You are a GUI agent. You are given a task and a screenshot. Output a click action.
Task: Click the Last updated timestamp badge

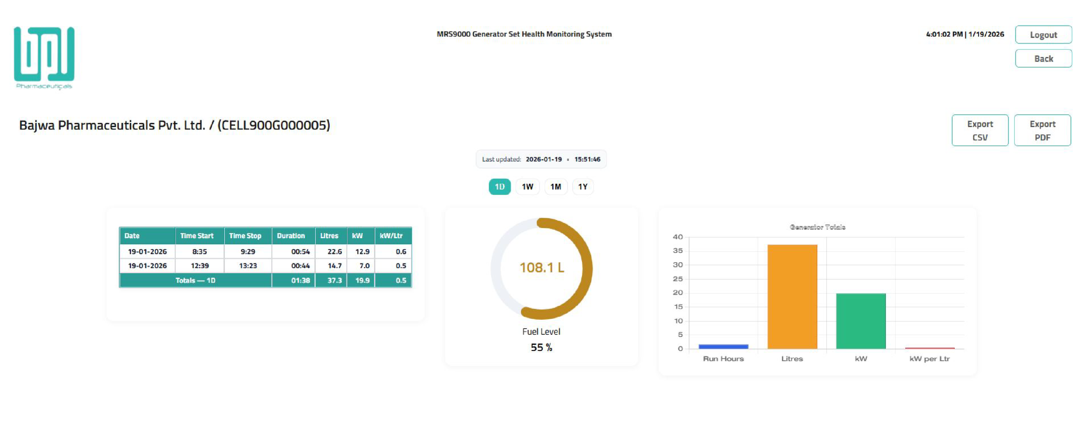click(541, 159)
